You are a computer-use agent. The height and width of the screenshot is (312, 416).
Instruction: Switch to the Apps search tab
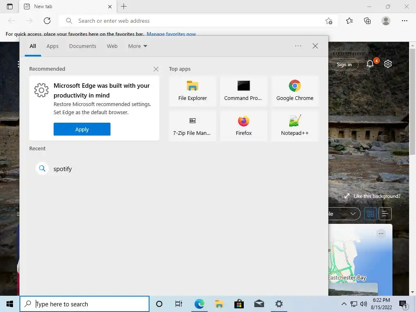pyautogui.click(x=52, y=46)
